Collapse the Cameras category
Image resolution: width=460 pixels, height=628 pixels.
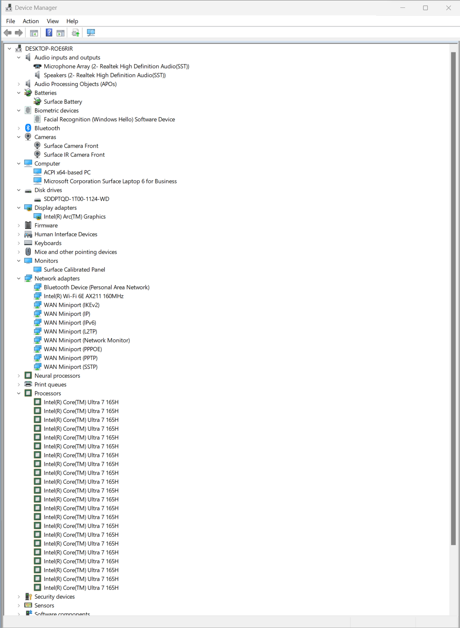[18, 137]
